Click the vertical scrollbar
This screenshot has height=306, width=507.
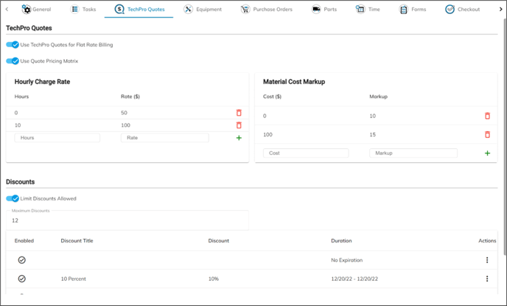tap(505, 136)
